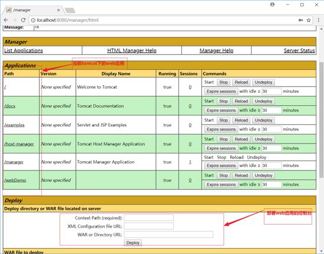Open Chrome three-dot menu
Image resolution: width=324 pixels, height=254 pixels.
319,20
